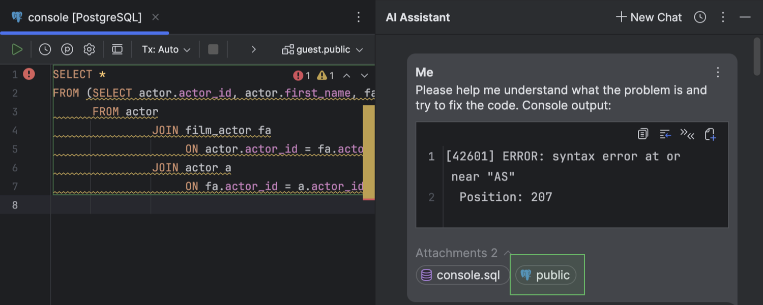This screenshot has height=305, width=763.
Task: Run the query with the green Execute button
Action: click(17, 49)
